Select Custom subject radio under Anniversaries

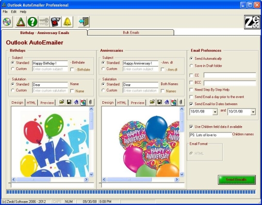(x=103, y=69)
